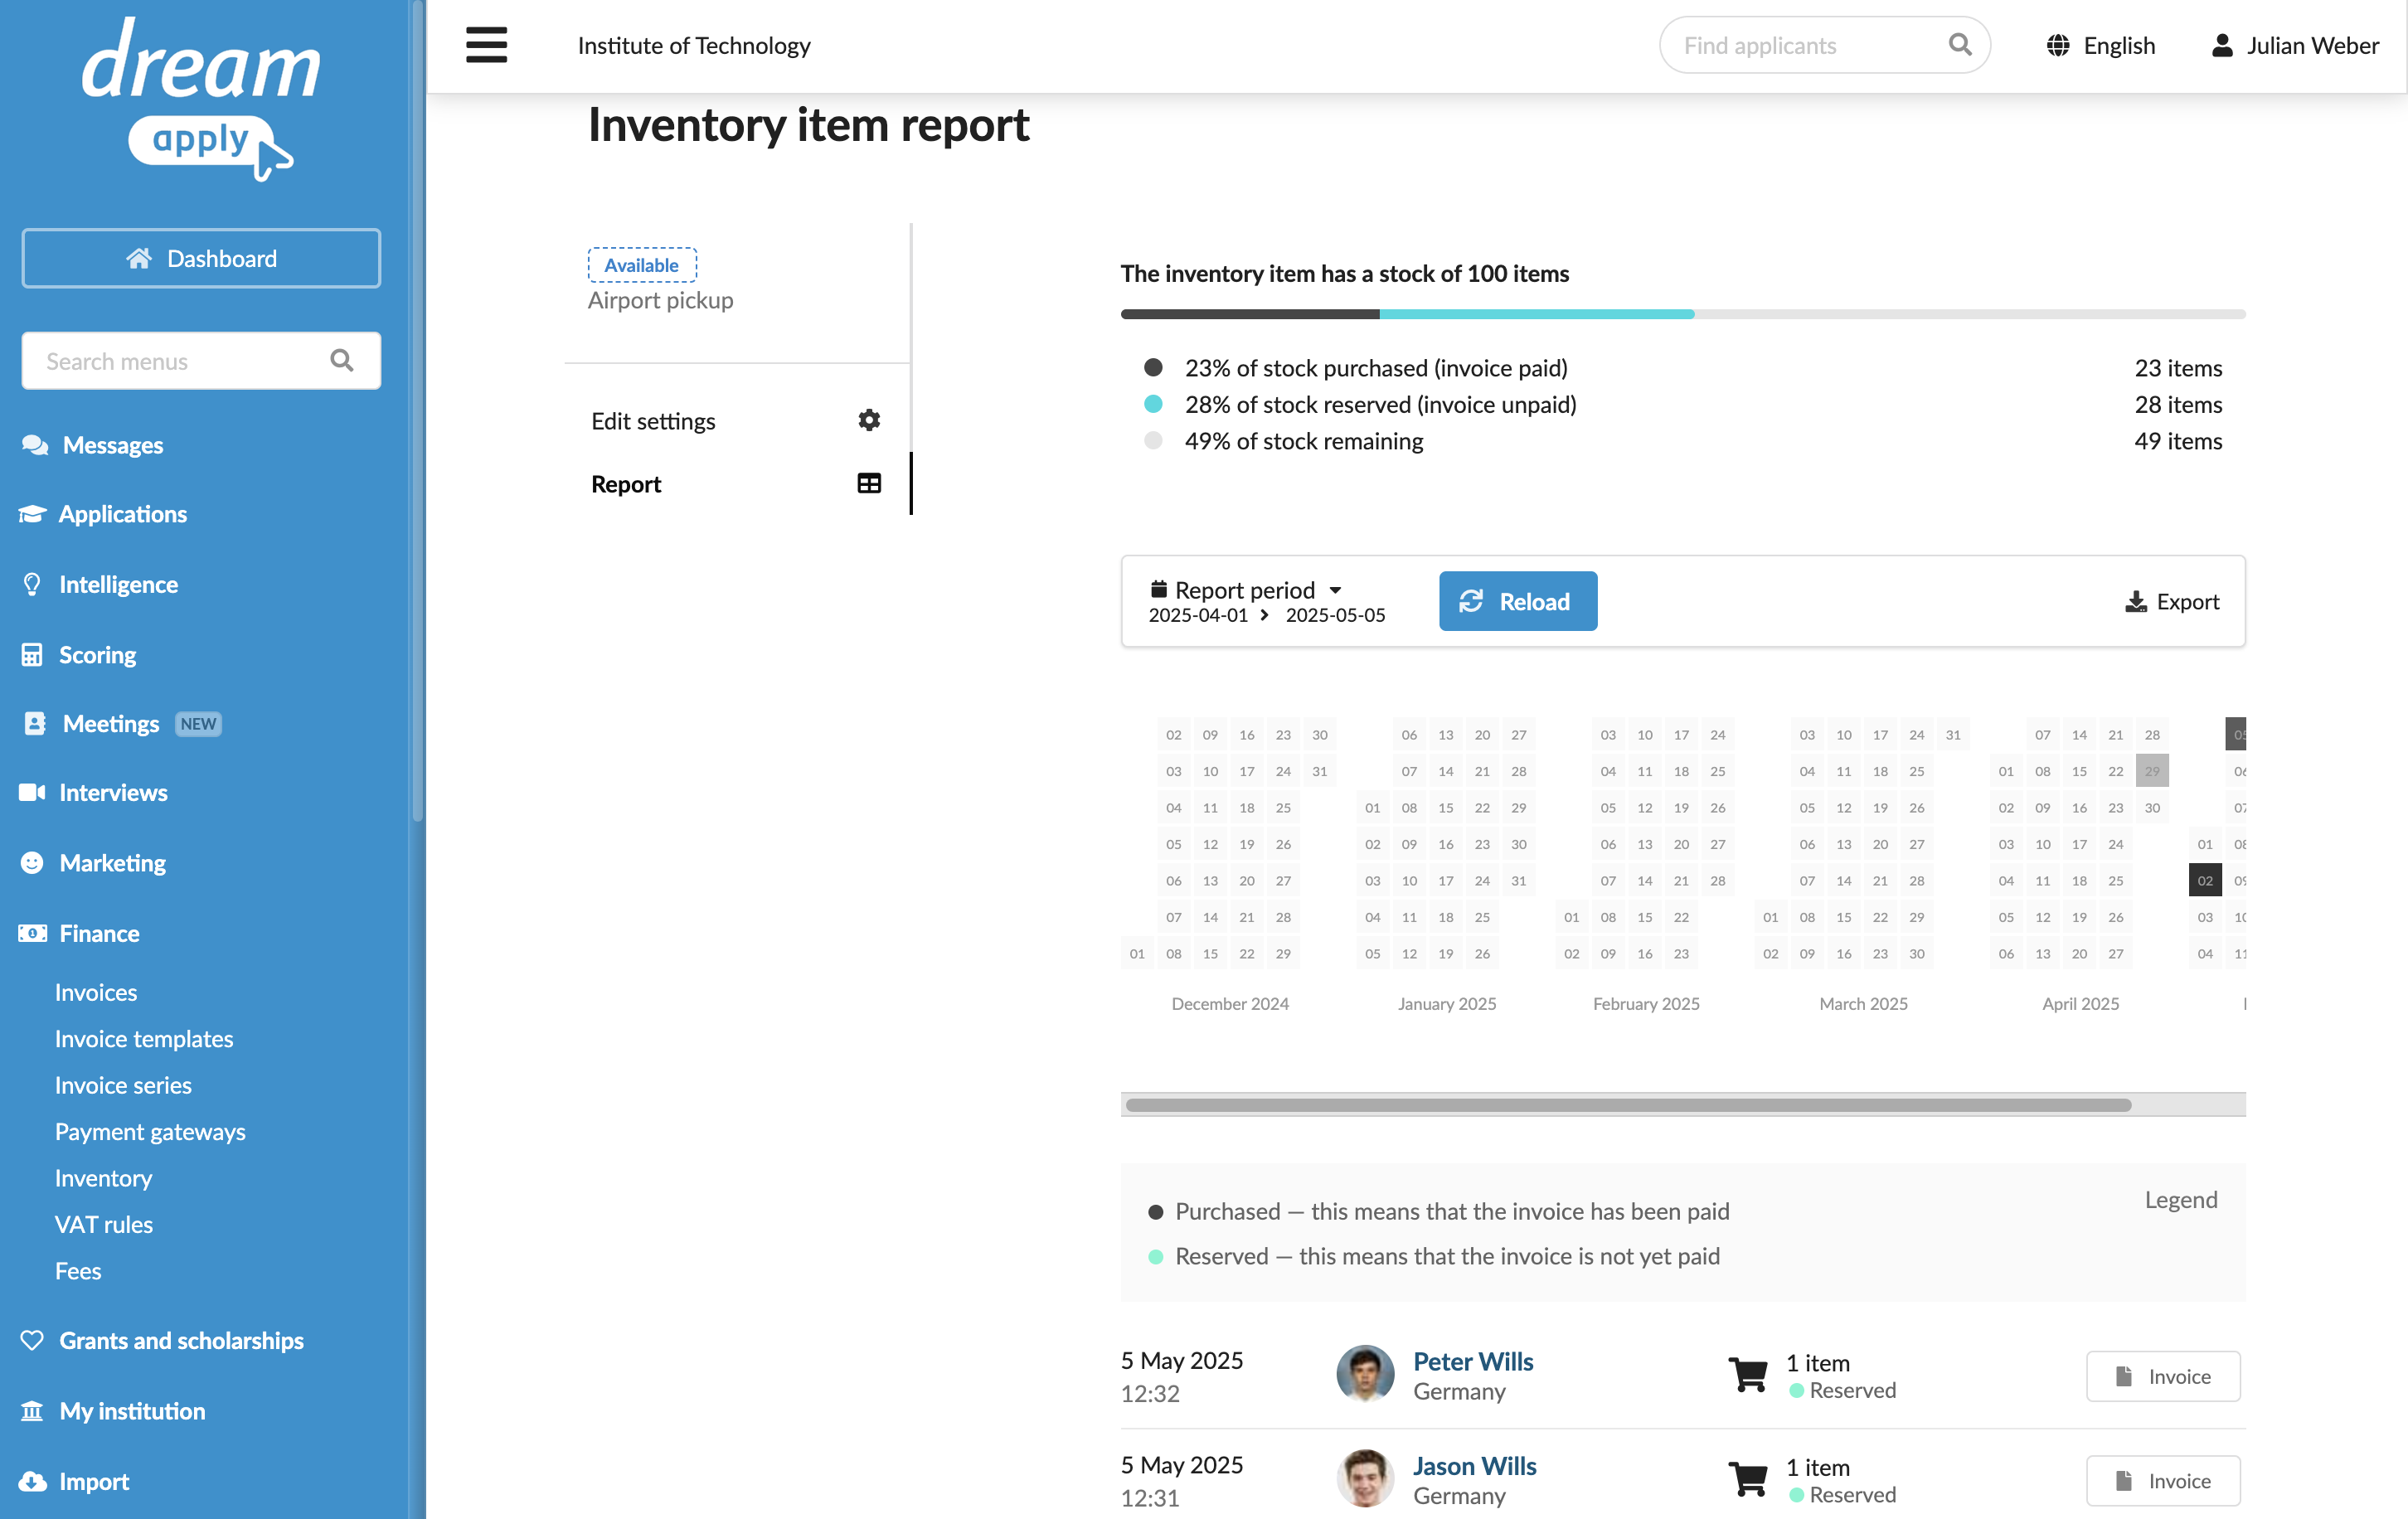Click the Dashboard home icon
The image size is (2408, 1519).
(x=139, y=259)
